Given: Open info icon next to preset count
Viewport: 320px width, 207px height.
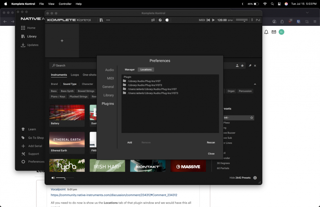Looking at the screenshot, I should tap(255, 178).
